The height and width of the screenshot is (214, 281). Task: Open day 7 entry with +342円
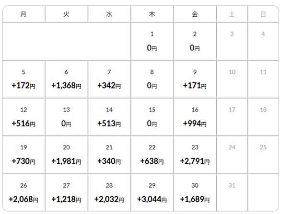click(x=109, y=79)
